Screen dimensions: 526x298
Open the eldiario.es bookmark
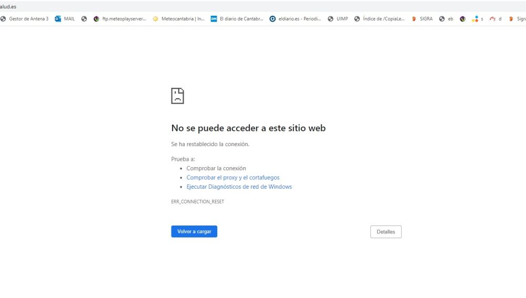click(296, 19)
